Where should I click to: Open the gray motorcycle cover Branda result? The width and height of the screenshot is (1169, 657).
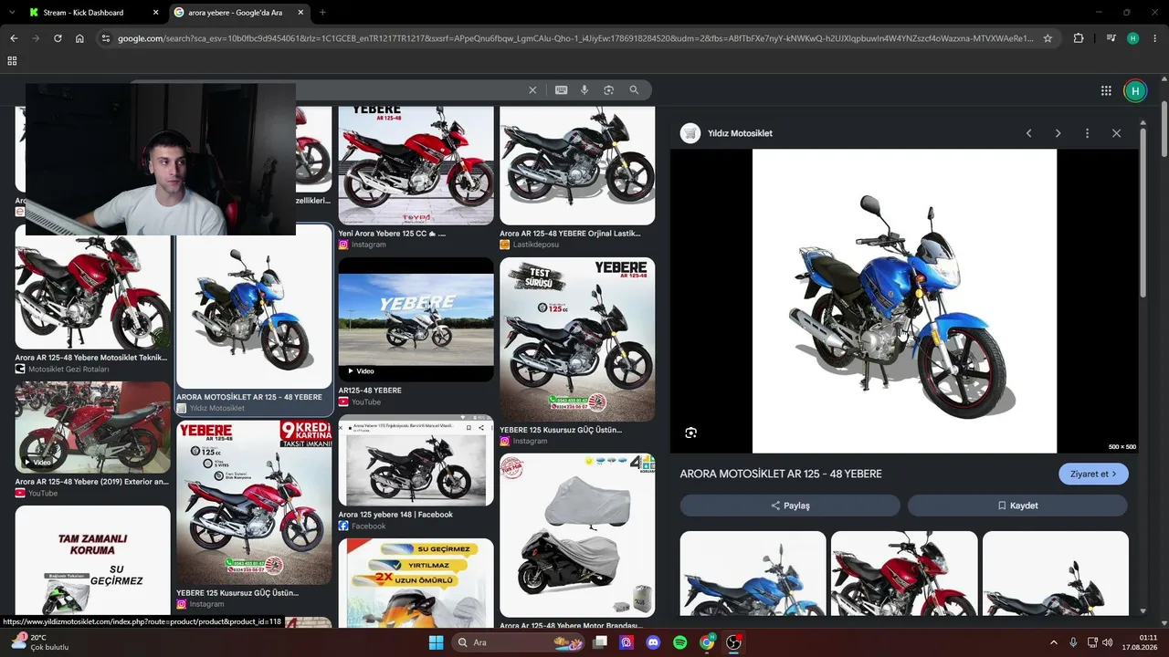click(x=577, y=542)
